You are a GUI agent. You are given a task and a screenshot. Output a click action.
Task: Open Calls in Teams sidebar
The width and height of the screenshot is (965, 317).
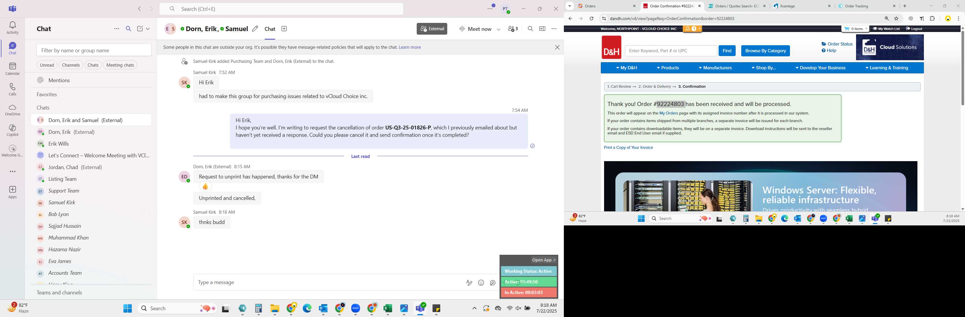coord(12,90)
